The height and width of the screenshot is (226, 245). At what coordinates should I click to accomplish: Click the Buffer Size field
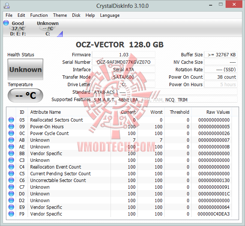[221, 54]
